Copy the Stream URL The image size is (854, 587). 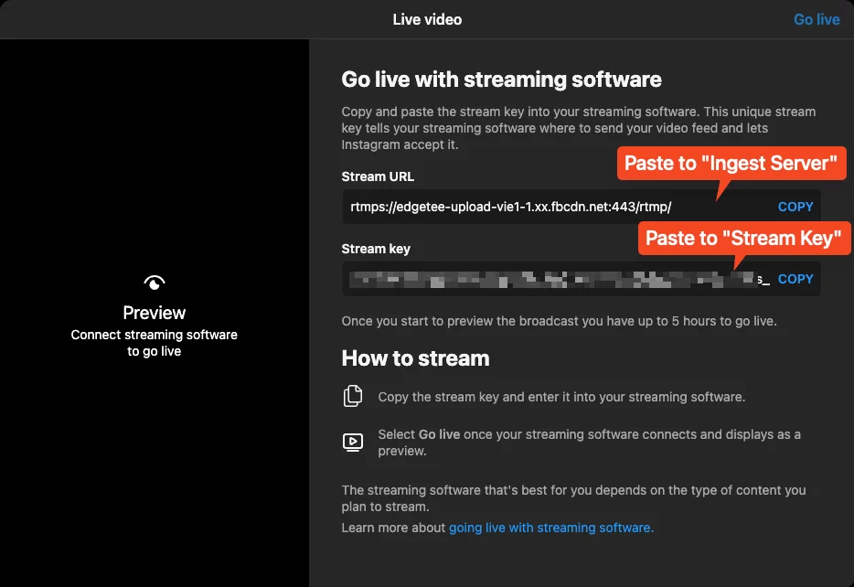click(795, 207)
